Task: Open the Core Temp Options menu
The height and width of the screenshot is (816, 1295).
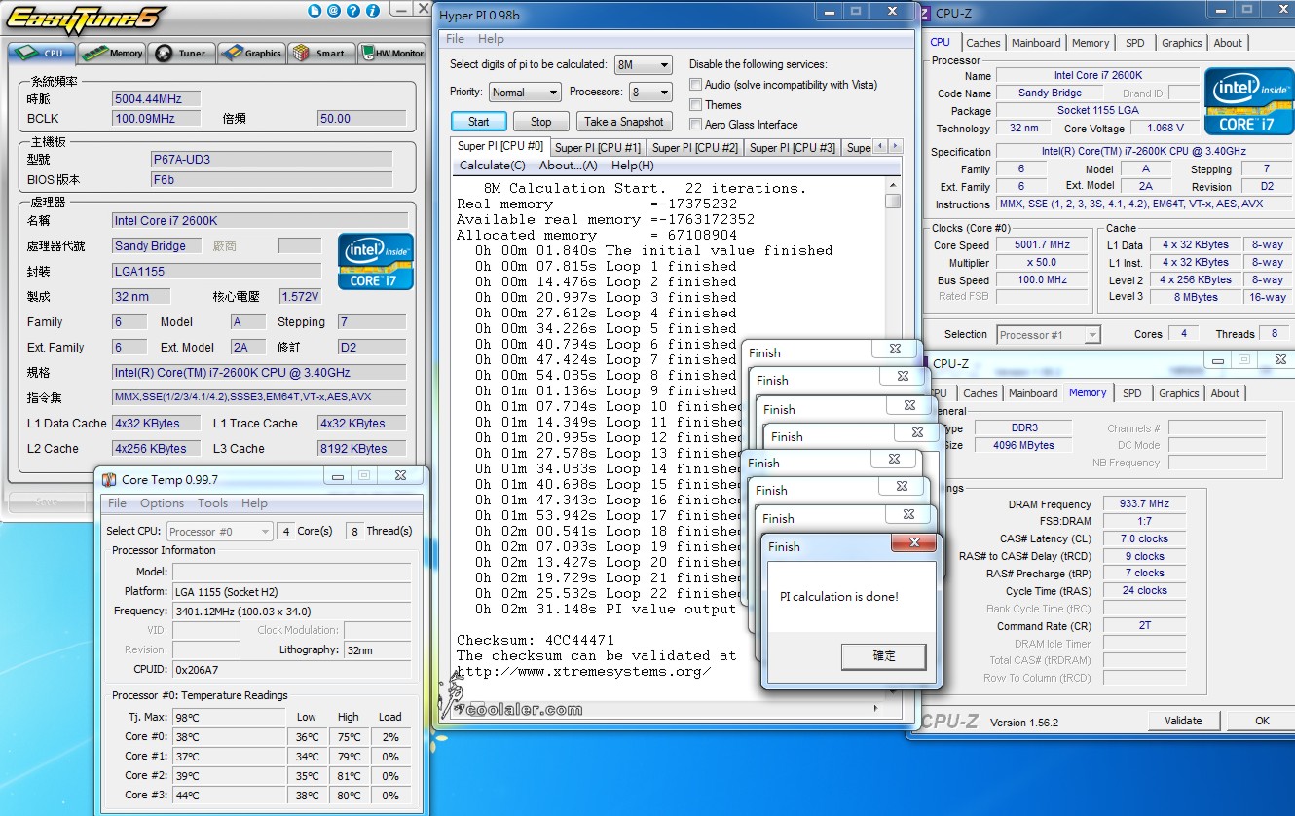Action: [162, 503]
